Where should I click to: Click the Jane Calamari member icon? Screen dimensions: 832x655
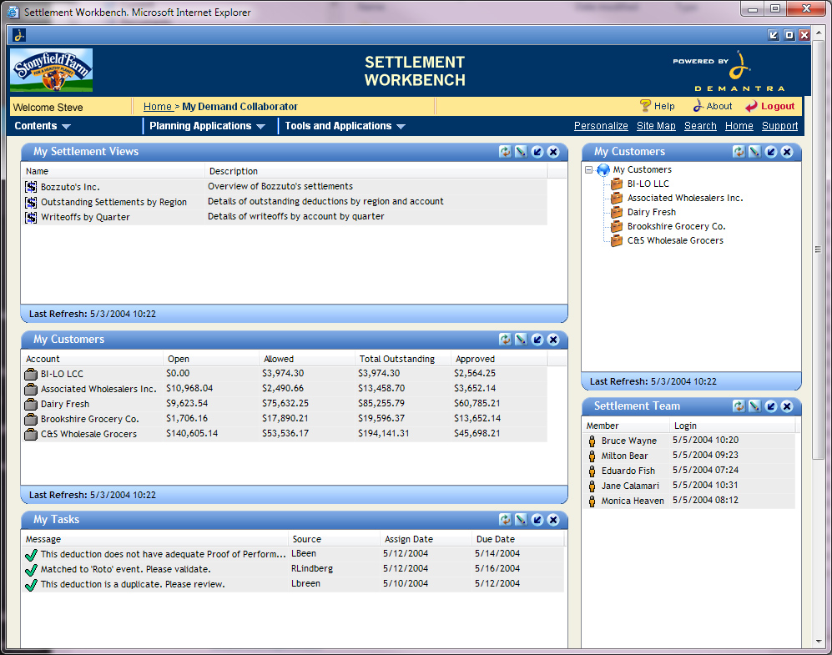click(x=592, y=486)
